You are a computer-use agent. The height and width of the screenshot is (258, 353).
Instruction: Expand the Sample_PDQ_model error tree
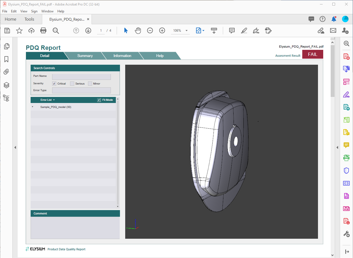[32, 107]
